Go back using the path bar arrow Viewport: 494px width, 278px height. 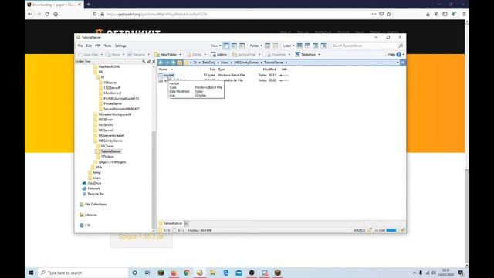pyautogui.click(x=161, y=63)
